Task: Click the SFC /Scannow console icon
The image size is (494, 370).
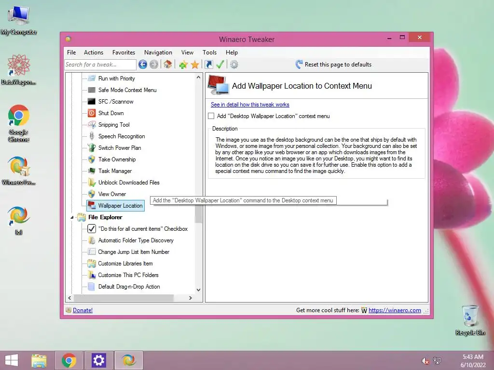Action: coord(92,102)
